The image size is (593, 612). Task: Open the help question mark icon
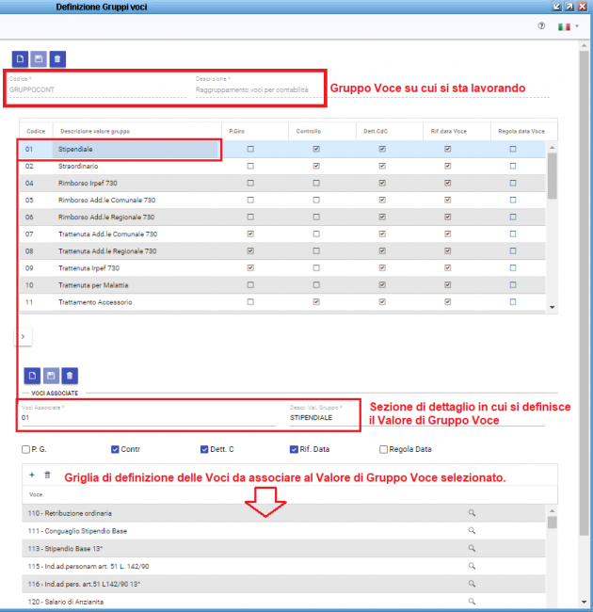coord(541,26)
